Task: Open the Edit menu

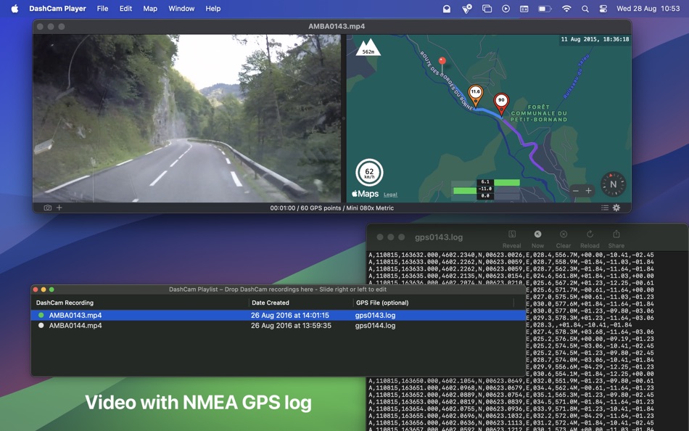Action: 125,9
